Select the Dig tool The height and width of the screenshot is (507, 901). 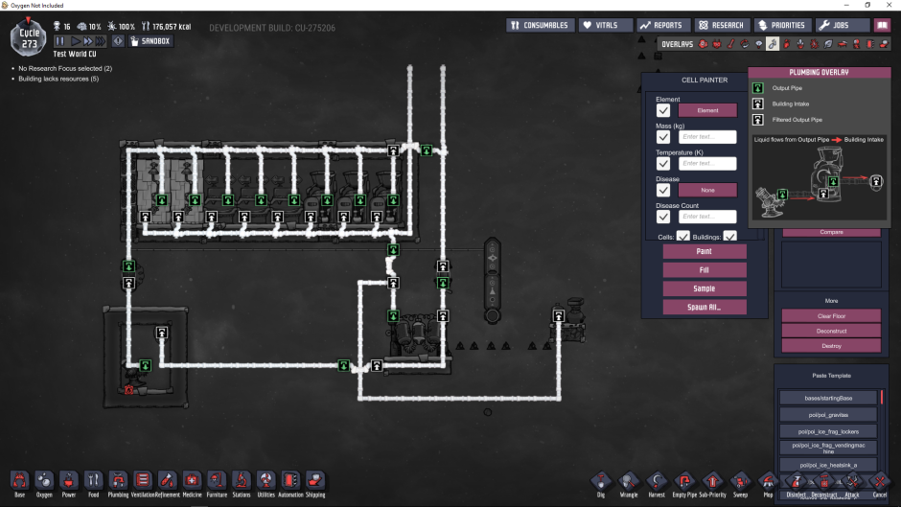(x=601, y=485)
